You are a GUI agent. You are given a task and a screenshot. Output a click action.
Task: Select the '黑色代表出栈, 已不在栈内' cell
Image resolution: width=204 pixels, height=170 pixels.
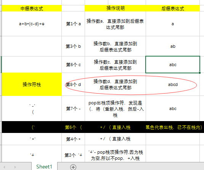pos(174,127)
